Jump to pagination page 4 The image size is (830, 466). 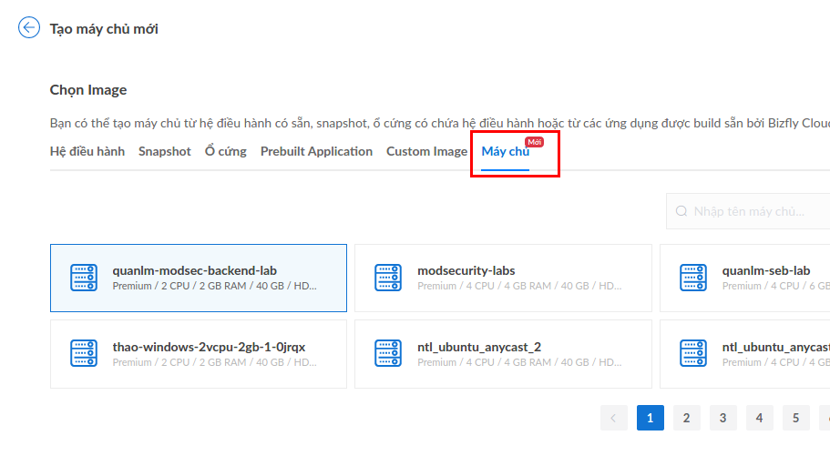click(760, 418)
